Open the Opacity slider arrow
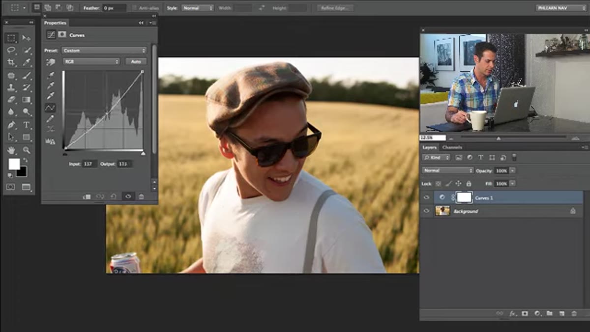This screenshot has height=332, width=590. 513,170
